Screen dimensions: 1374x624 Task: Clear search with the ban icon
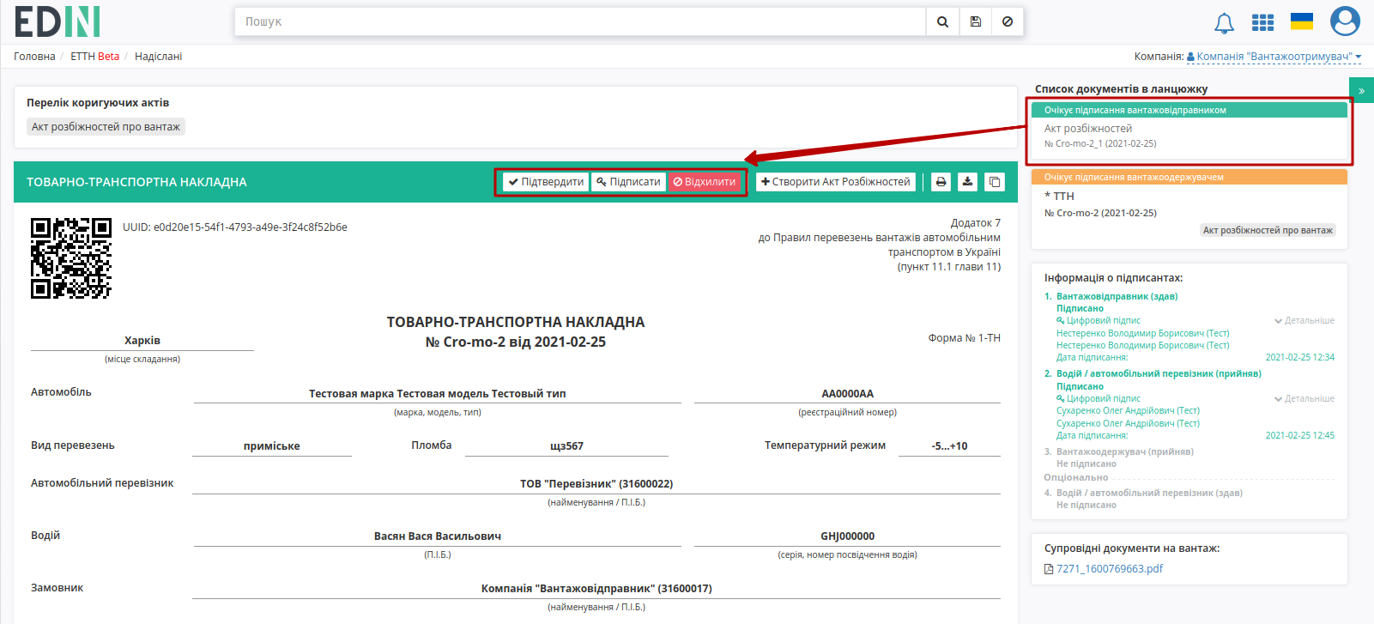coord(1008,21)
